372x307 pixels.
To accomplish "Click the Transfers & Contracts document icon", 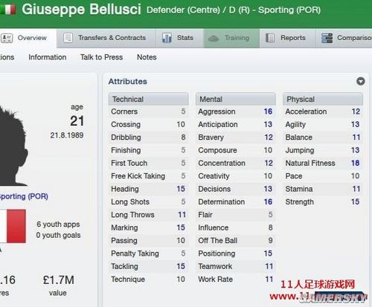I will pos(68,38).
